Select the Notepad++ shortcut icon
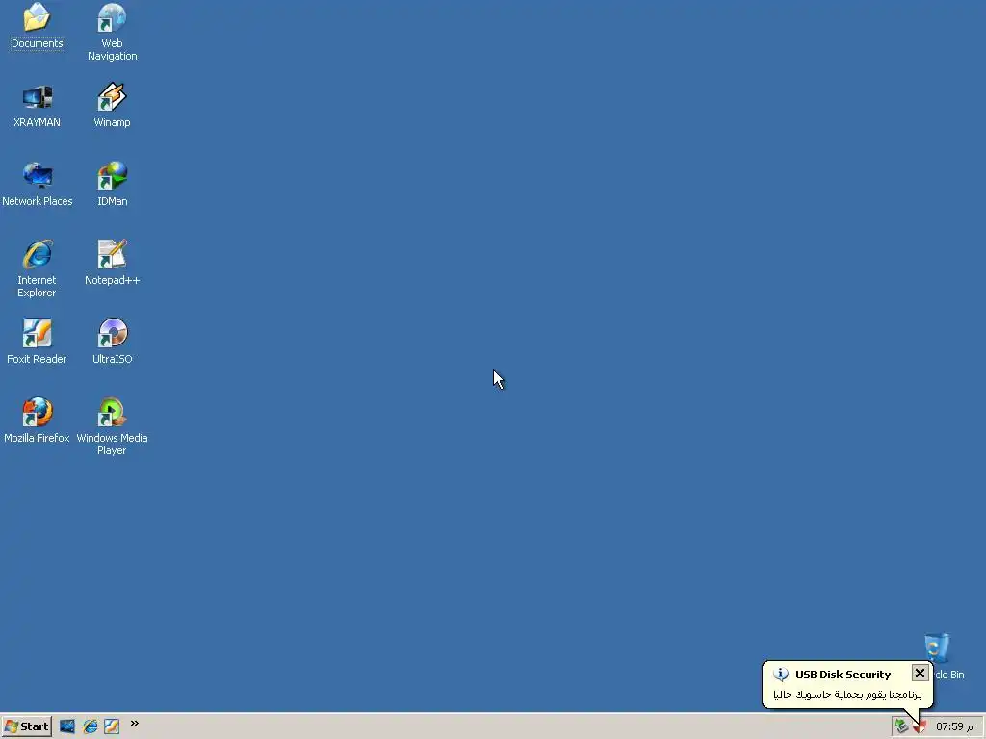Viewport: 986px width, 739px height. pos(112,255)
